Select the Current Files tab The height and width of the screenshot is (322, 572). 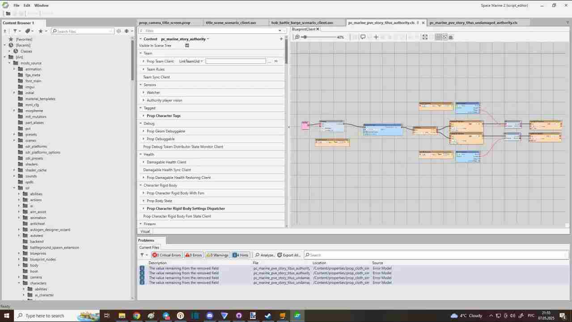pos(149,247)
